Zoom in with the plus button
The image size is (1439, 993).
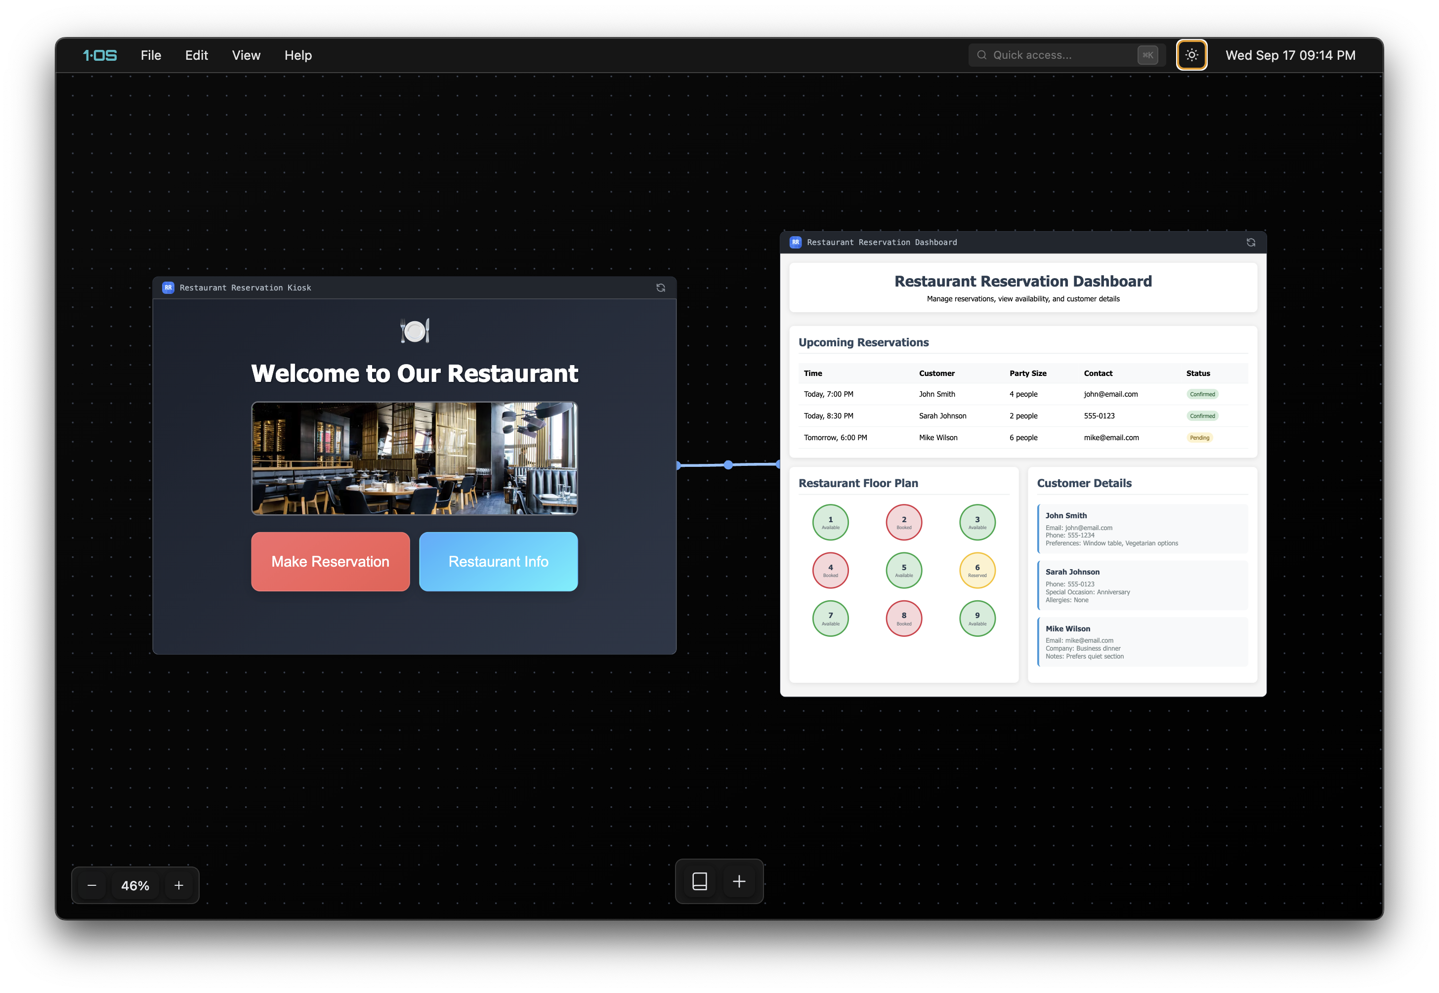(178, 885)
